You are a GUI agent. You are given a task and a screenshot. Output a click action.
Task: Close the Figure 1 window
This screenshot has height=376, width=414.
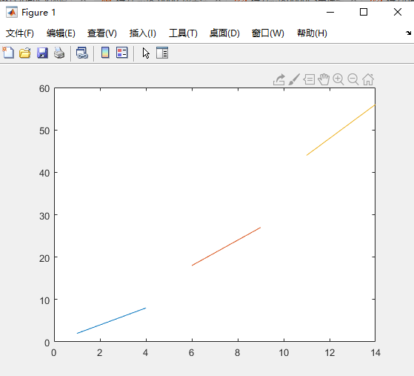[398, 12]
